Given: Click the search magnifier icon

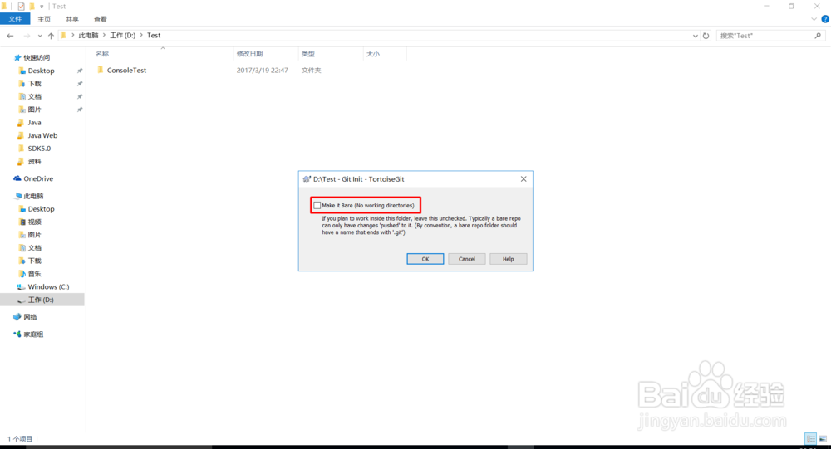Looking at the screenshot, I should (818, 36).
